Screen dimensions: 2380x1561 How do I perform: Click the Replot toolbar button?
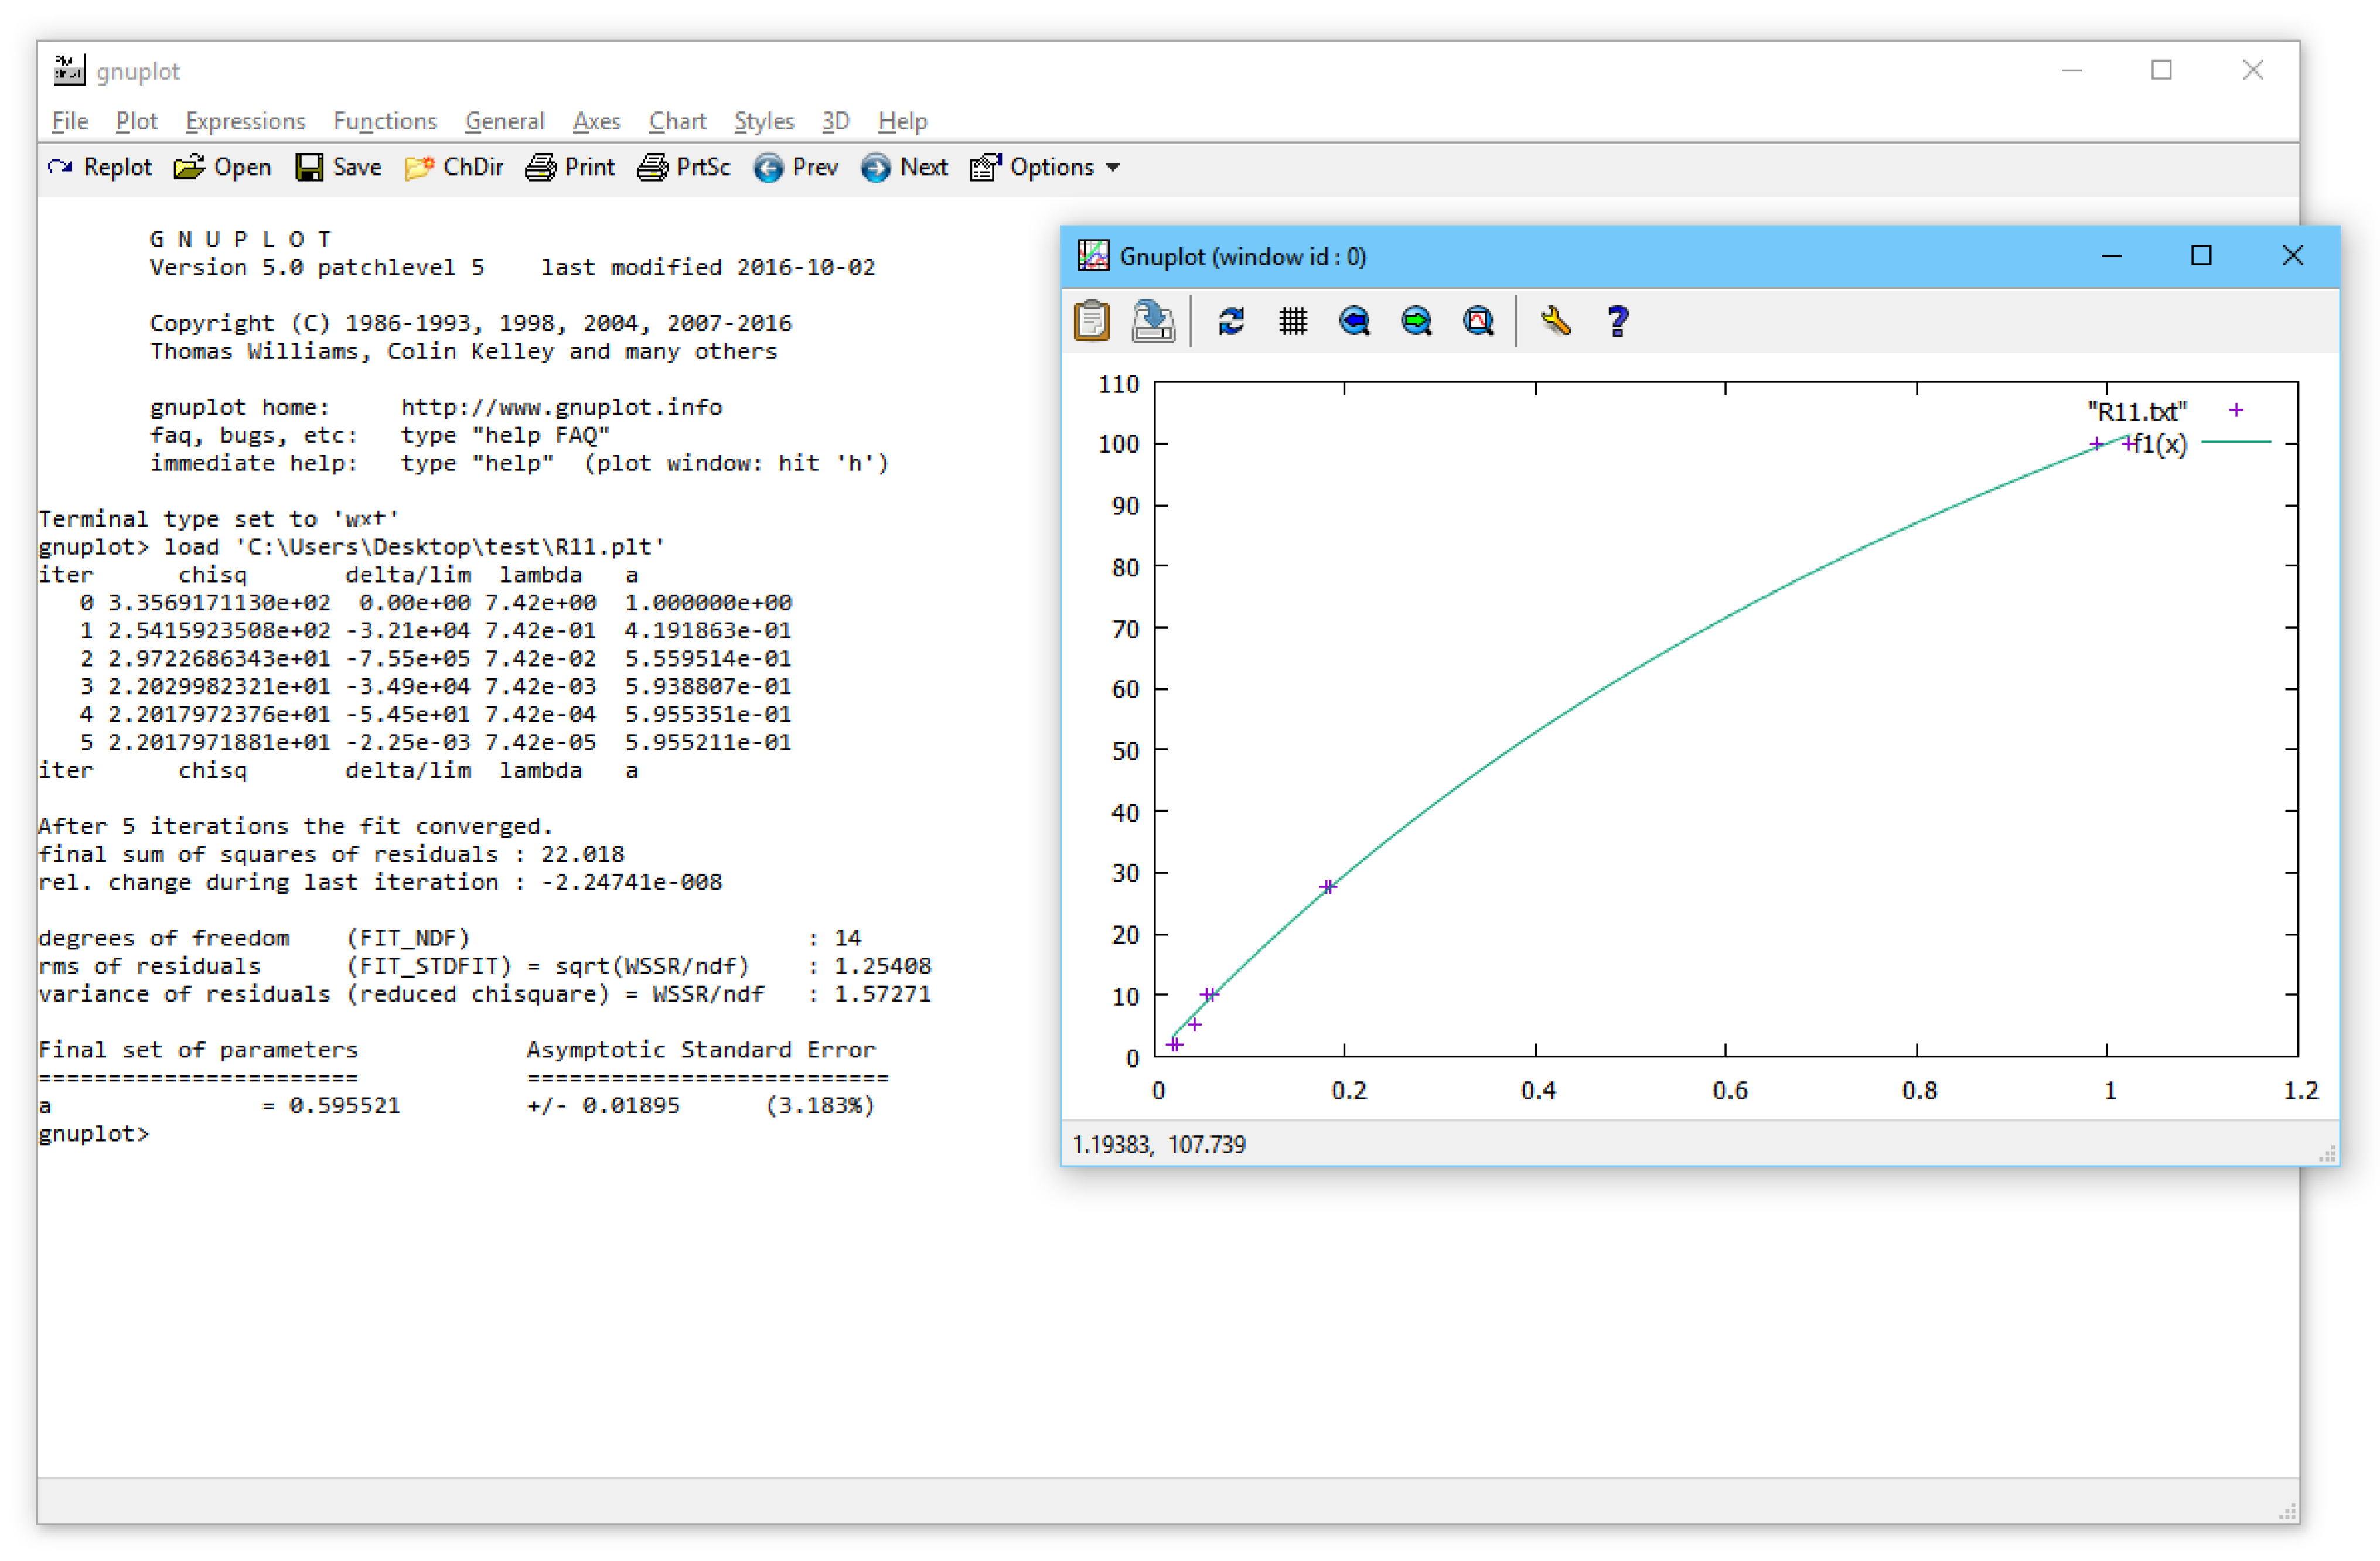tap(100, 167)
